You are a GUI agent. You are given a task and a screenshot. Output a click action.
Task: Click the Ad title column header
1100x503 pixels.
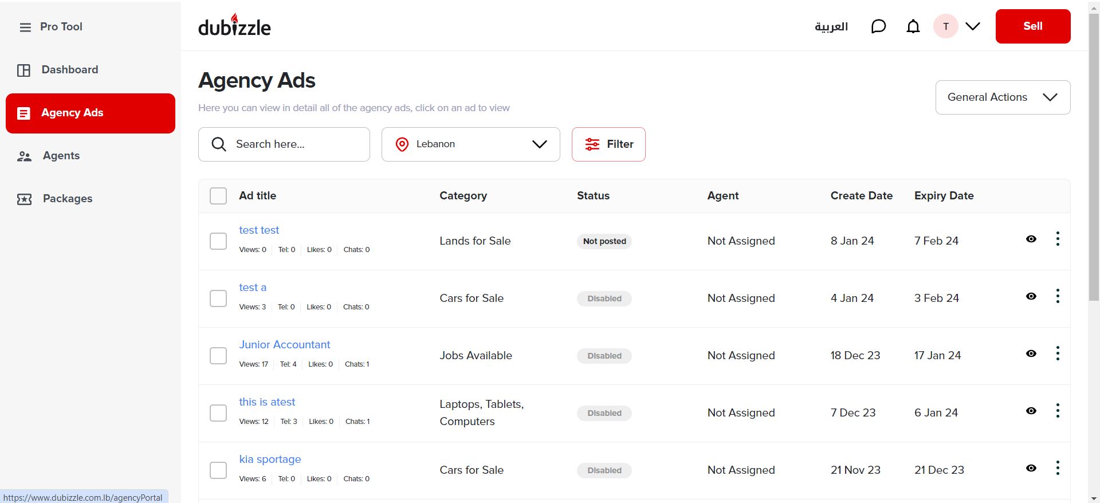tap(257, 196)
